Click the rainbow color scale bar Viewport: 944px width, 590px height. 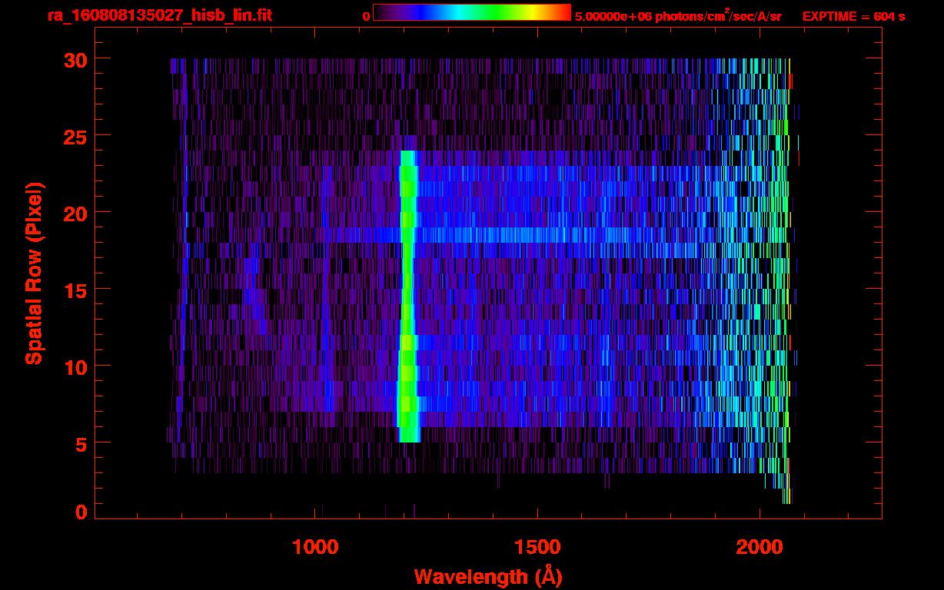[x=472, y=12]
